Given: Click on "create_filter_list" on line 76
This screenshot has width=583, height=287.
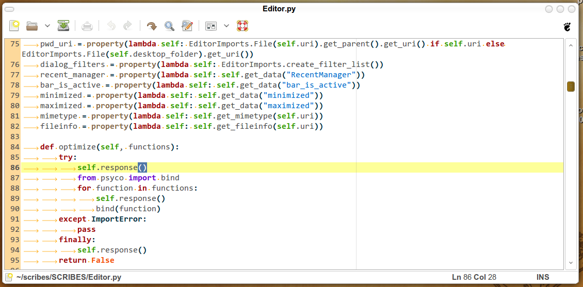Looking at the screenshot, I should [328, 64].
